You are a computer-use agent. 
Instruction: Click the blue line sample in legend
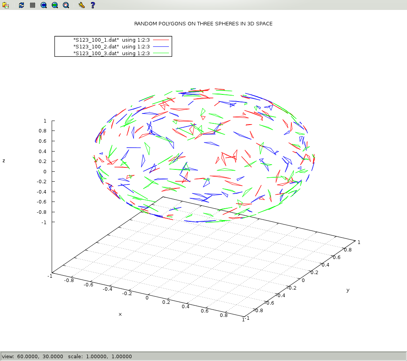pyautogui.click(x=161, y=46)
